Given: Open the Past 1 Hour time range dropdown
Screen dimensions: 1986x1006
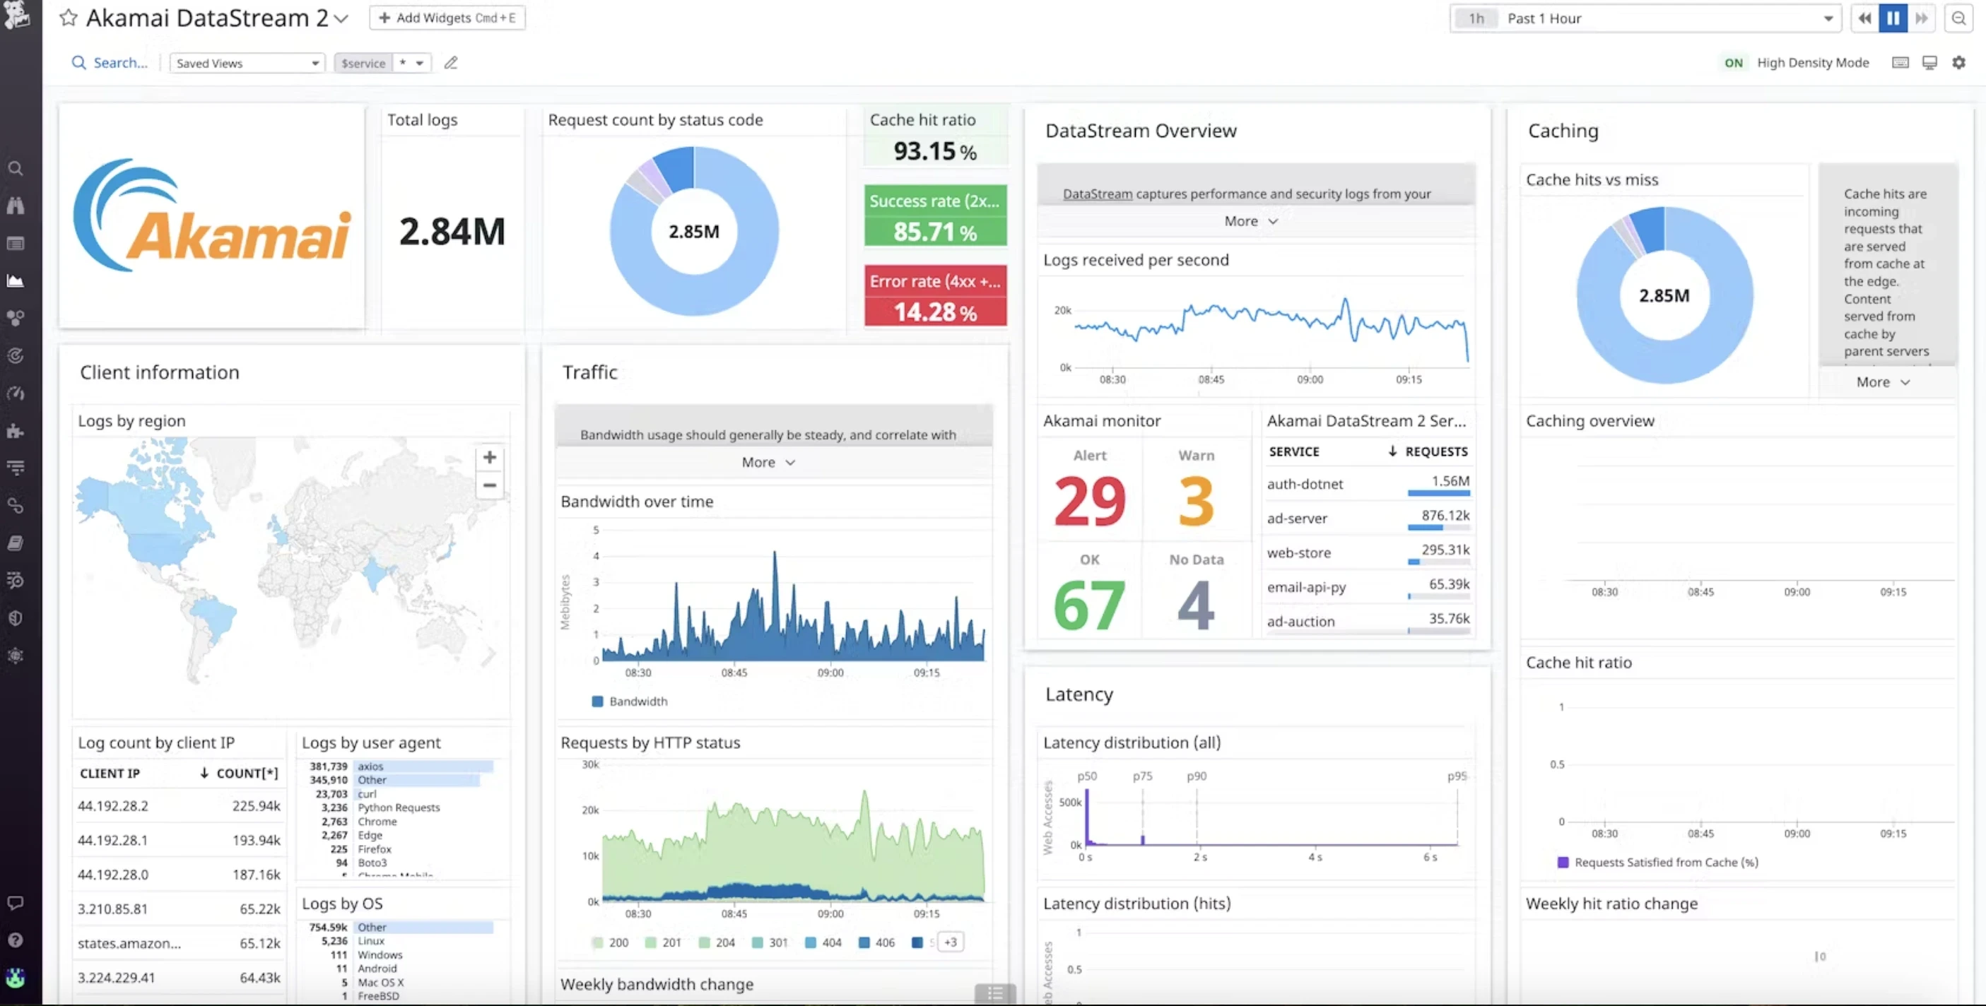Looking at the screenshot, I should tap(1827, 18).
